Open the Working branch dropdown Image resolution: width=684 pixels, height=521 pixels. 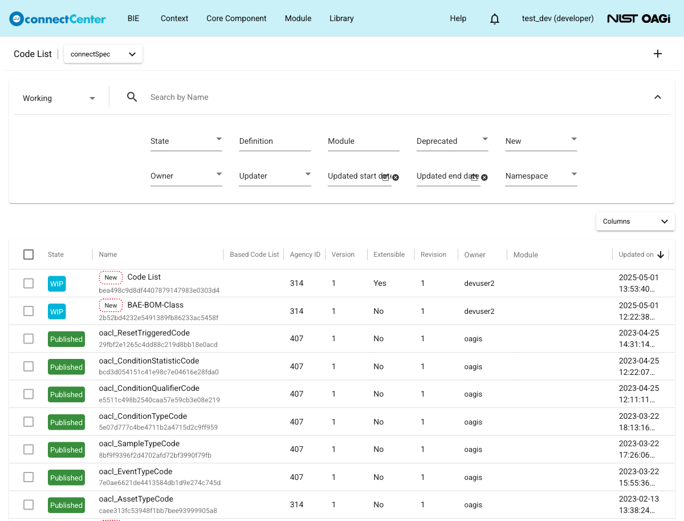[59, 98]
